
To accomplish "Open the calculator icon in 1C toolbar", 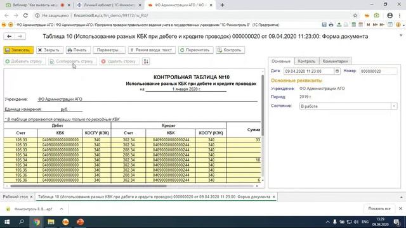I will coord(354,25).
